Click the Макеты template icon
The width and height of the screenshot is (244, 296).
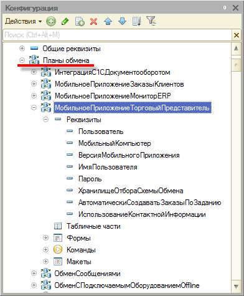pos(58,262)
